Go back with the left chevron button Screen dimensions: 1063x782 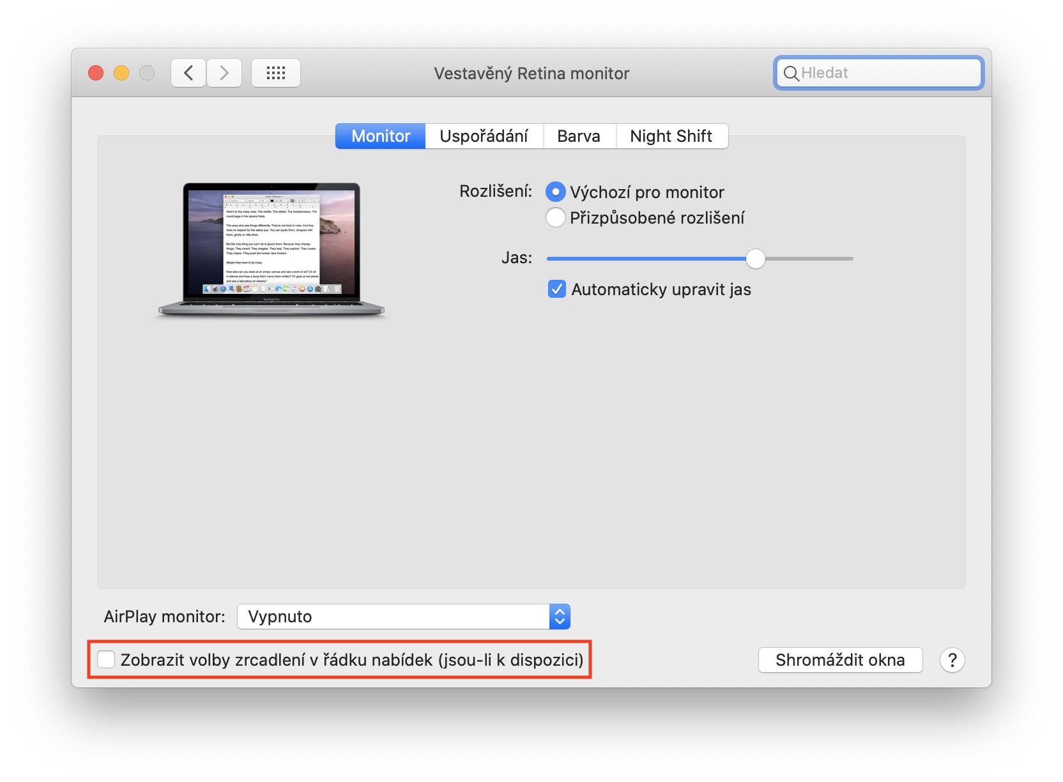[x=188, y=73]
